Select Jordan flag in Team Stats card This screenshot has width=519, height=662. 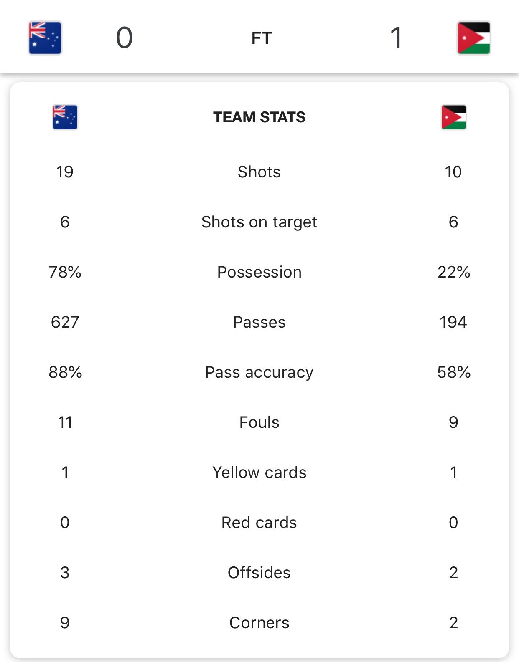tap(453, 117)
